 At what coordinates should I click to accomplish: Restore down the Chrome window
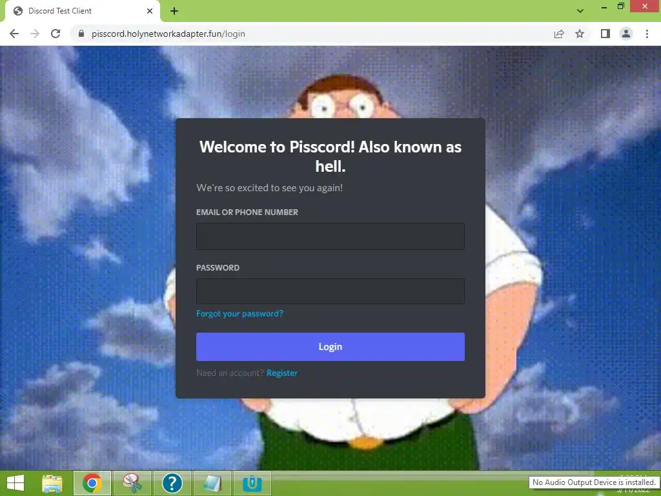click(621, 6)
